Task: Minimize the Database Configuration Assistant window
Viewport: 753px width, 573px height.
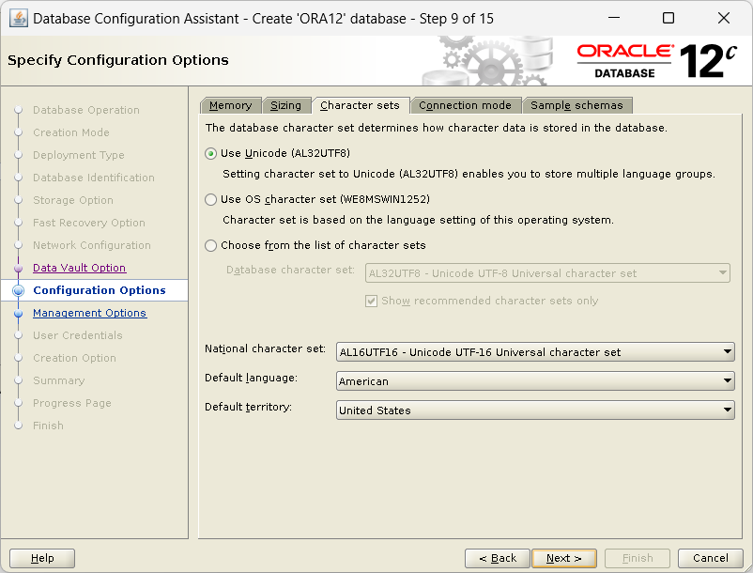Action: (x=614, y=18)
